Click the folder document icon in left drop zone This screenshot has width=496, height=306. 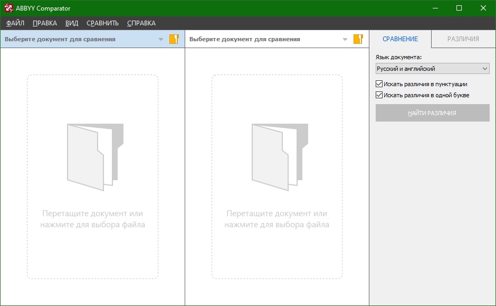(x=95, y=156)
